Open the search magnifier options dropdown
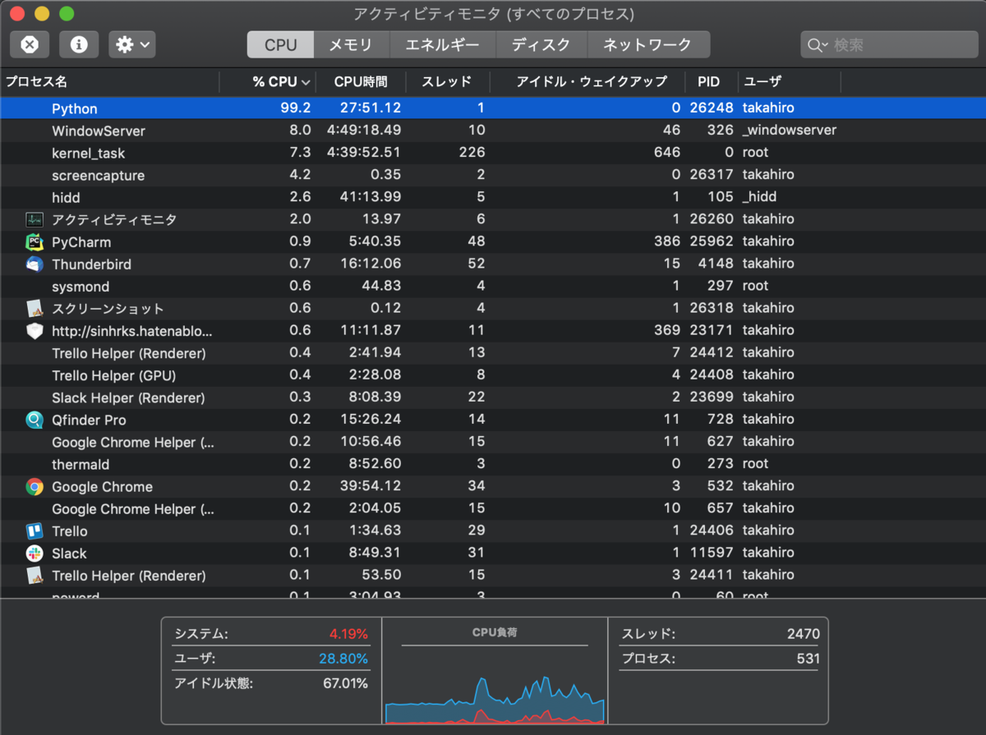Image resolution: width=986 pixels, height=735 pixels. coord(817,45)
